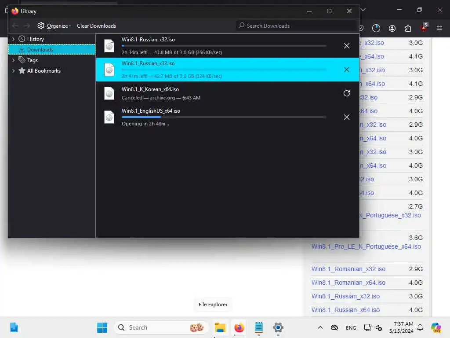Cancel first Win8.1_Russian_x32.iso download (2h 34m left)
This screenshot has width=450, height=338.
tap(347, 46)
